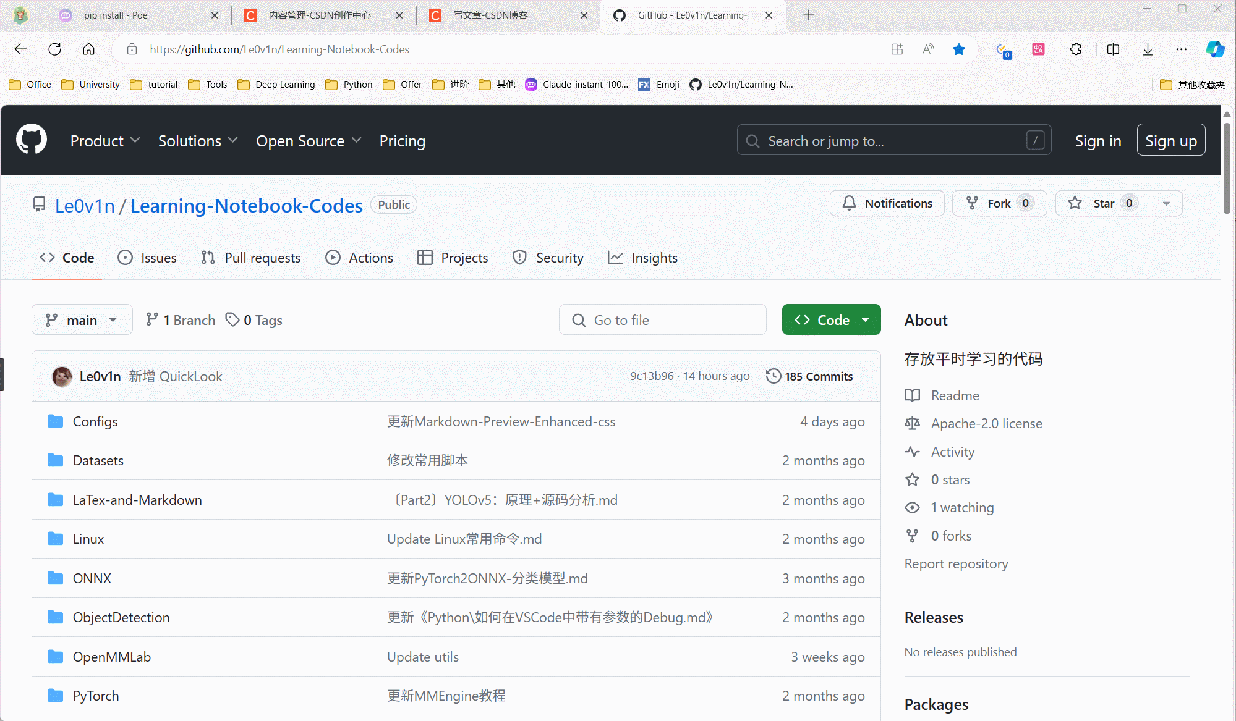Switch to the Issues tab

coord(147,258)
